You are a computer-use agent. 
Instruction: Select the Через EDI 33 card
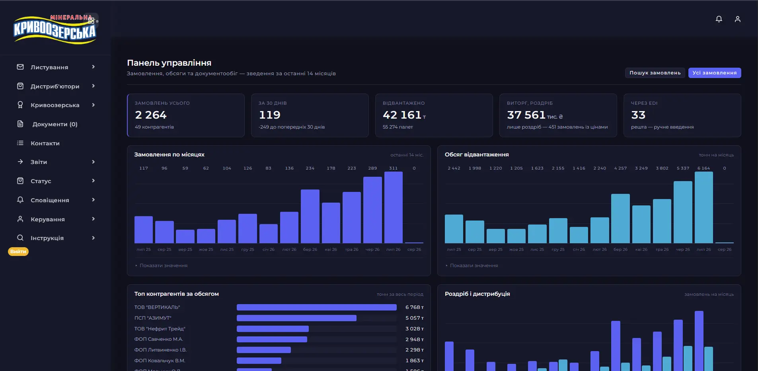coord(682,115)
